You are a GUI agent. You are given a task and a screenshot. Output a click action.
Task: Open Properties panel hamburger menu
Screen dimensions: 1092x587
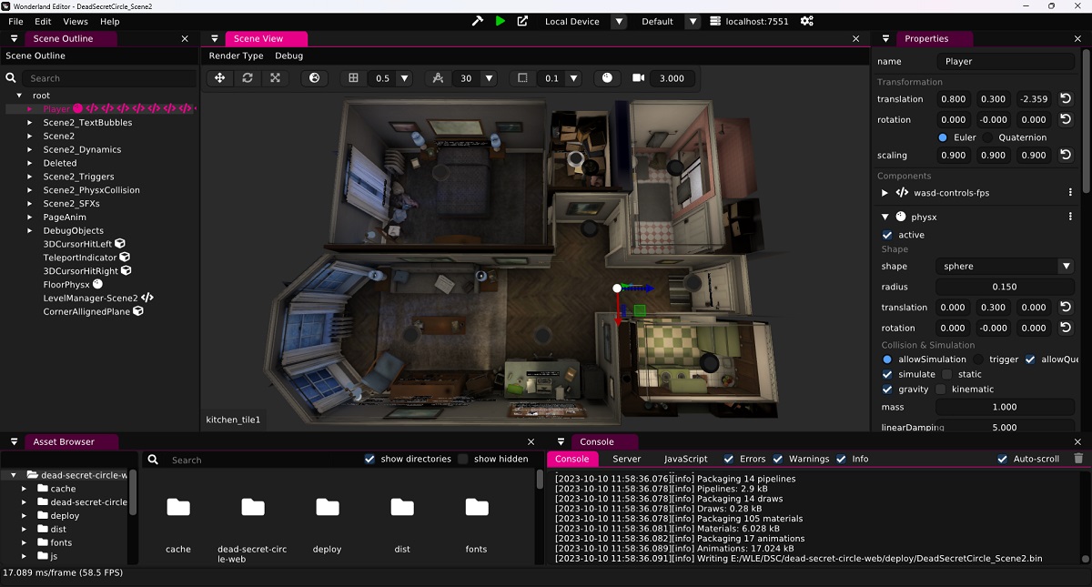pos(886,39)
